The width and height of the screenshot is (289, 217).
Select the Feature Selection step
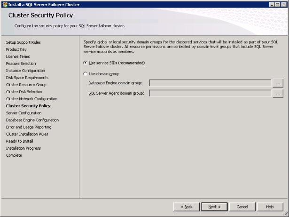21,64
